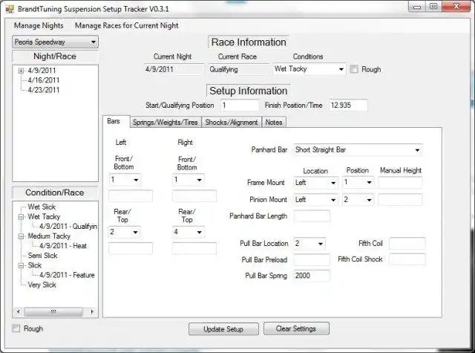Screen dimensions: 475x353
Task: Click the Pull Bar Spring field
Action: (312, 276)
